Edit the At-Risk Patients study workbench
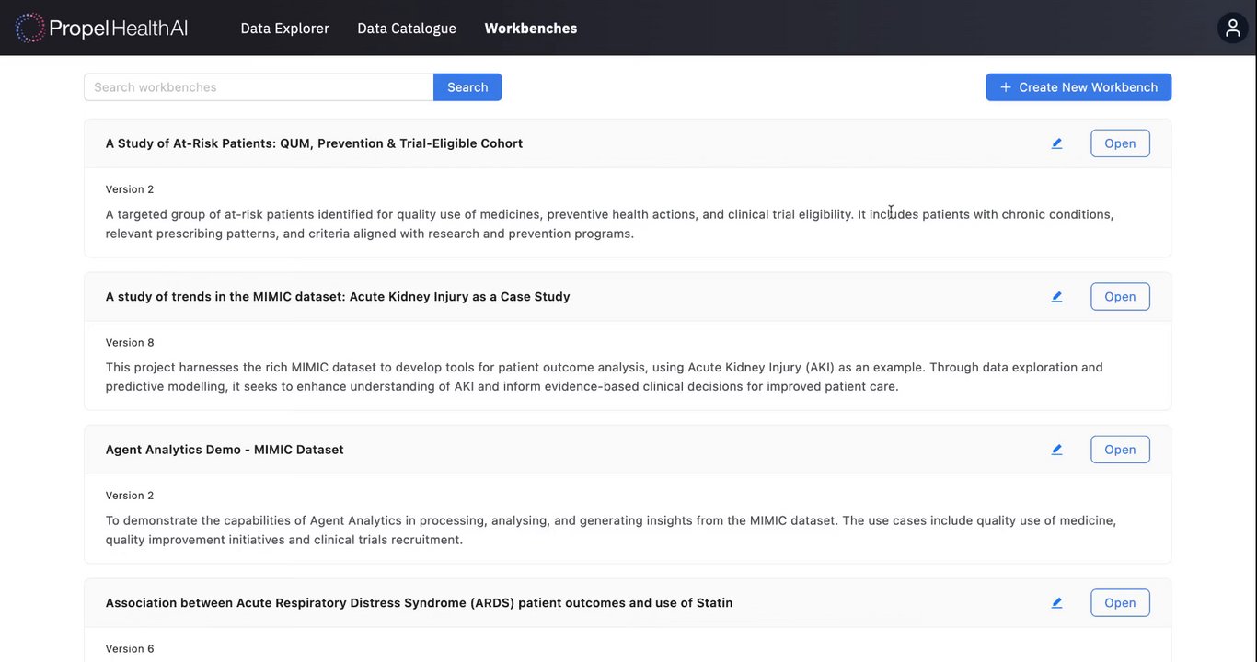The height and width of the screenshot is (662, 1257). coord(1056,143)
